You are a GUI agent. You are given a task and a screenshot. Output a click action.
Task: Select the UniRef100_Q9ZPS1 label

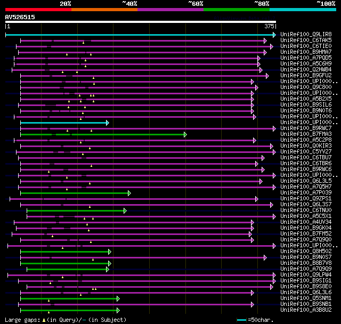click(306, 199)
